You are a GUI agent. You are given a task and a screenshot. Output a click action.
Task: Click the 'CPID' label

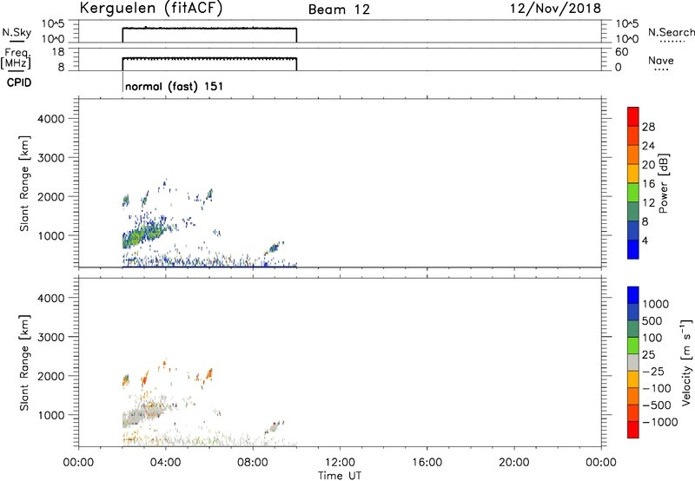[19, 82]
